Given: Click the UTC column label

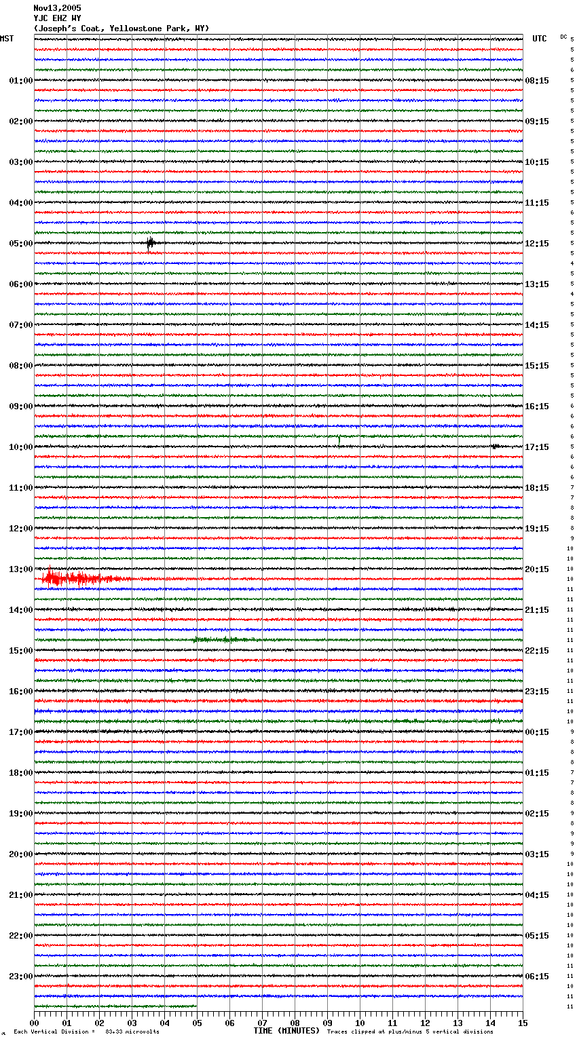Looking at the screenshot, I should pyautogui.click(x=540, y=39).
